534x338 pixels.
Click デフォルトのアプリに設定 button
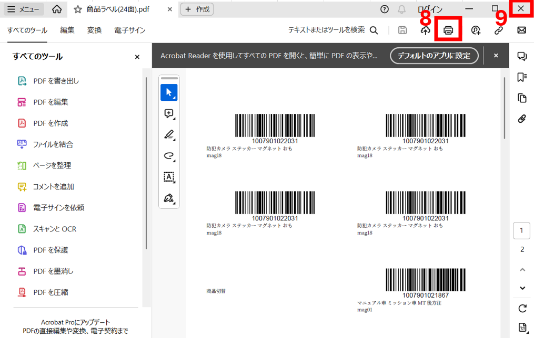pos(434,55)
